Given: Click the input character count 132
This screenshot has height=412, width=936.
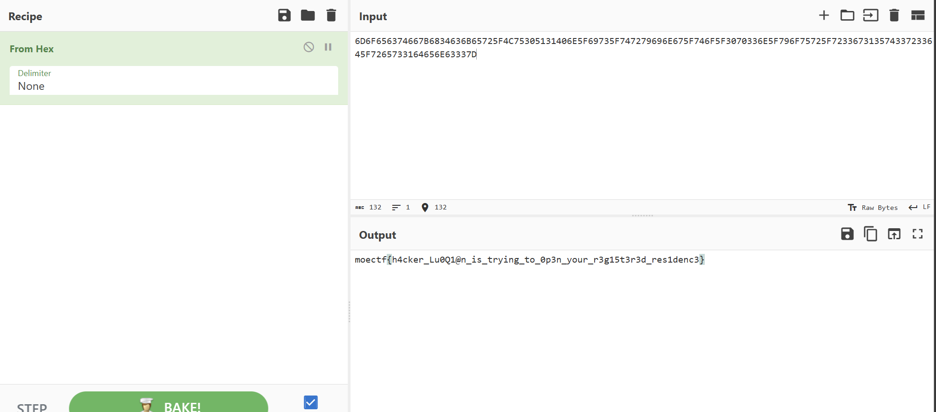Looking at the screenshot, I should coord(368,207).
